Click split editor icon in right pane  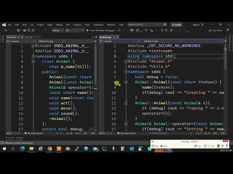pos(226,41)
